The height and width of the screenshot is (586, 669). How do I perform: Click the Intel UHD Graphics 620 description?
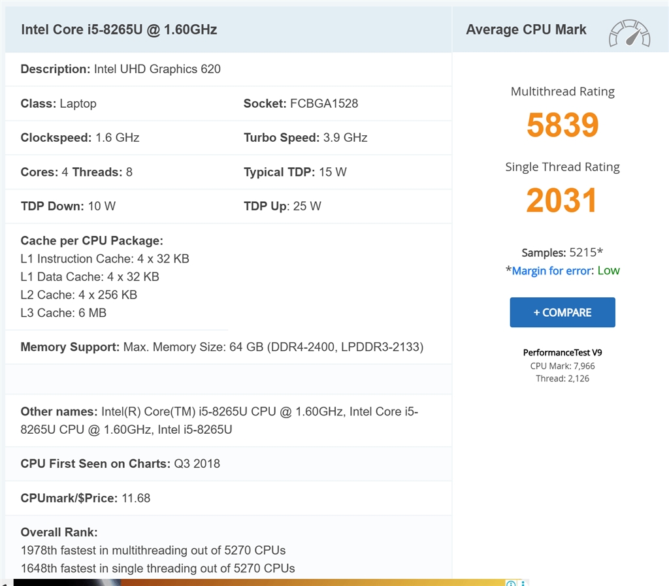pyautogui.click(x=157, y=69)
